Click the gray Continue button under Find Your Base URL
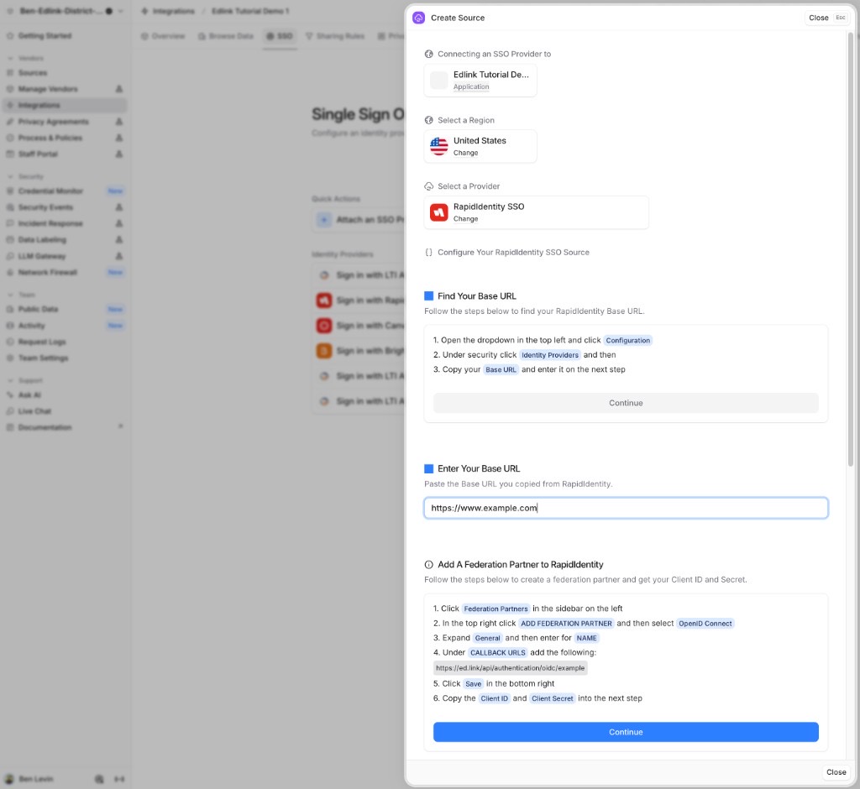Image resolution: width=860 pixels, height=789 pixels. [626, 403]
